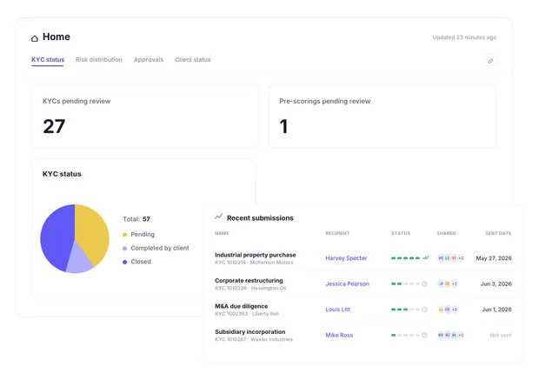Viewport: 539px width, 380px height.
Task: Switch to the Approvals tab
Action: 149,59
